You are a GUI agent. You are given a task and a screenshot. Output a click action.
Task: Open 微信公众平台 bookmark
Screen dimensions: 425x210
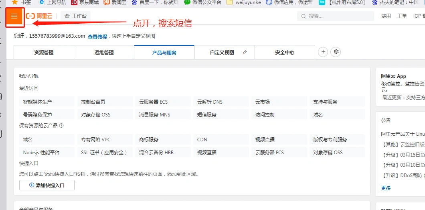(202, 2)
